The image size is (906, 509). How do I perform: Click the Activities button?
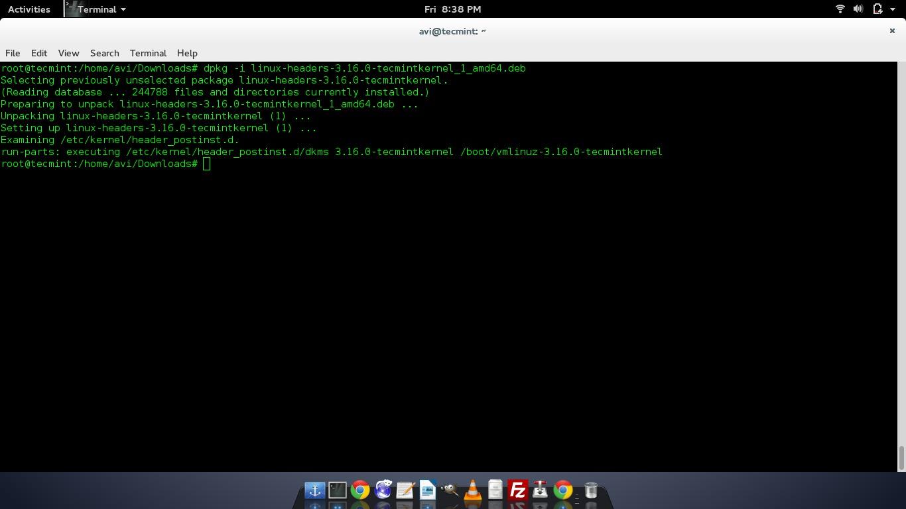click(29, 9)
